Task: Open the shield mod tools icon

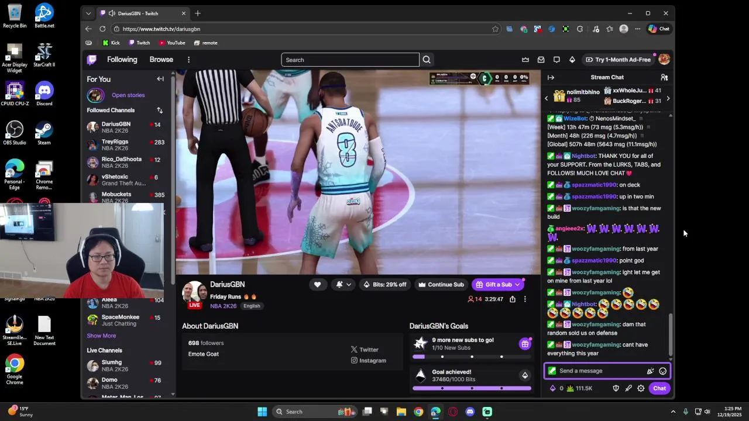Action: pyautogui.click(x=616, y=388)
